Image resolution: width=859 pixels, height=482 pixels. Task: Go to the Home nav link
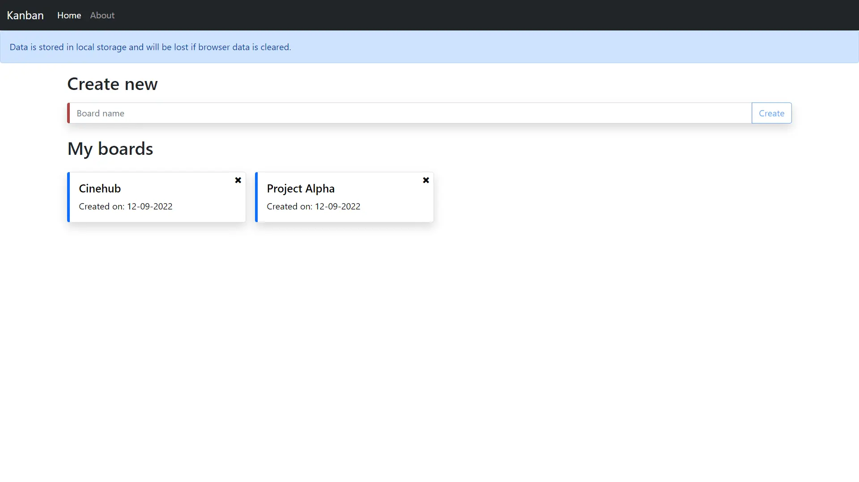(69, 15)
